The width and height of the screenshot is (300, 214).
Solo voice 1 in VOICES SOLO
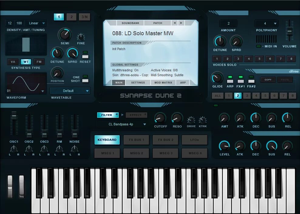pyautogui.click(x=217, y=59)
